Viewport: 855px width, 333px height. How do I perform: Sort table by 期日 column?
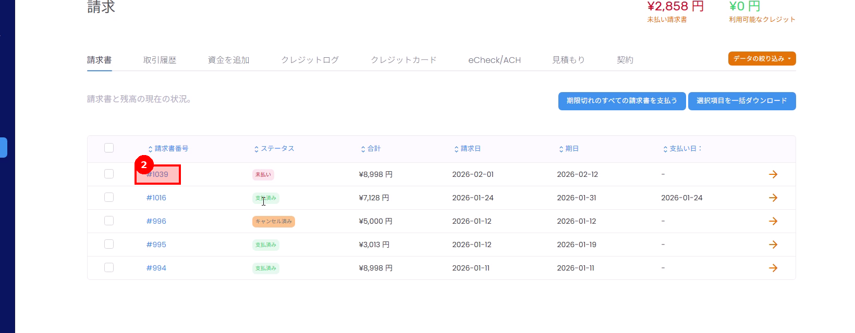tap(569, 149)
